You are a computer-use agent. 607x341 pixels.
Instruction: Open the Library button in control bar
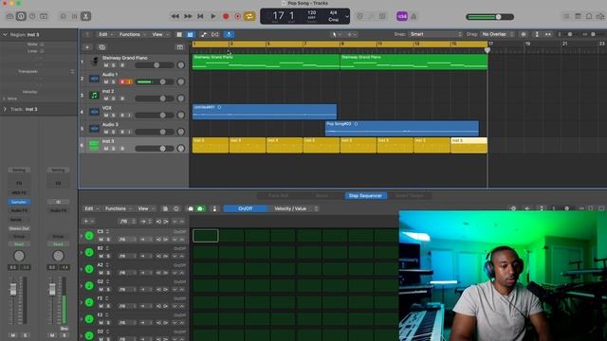point(9,16)
